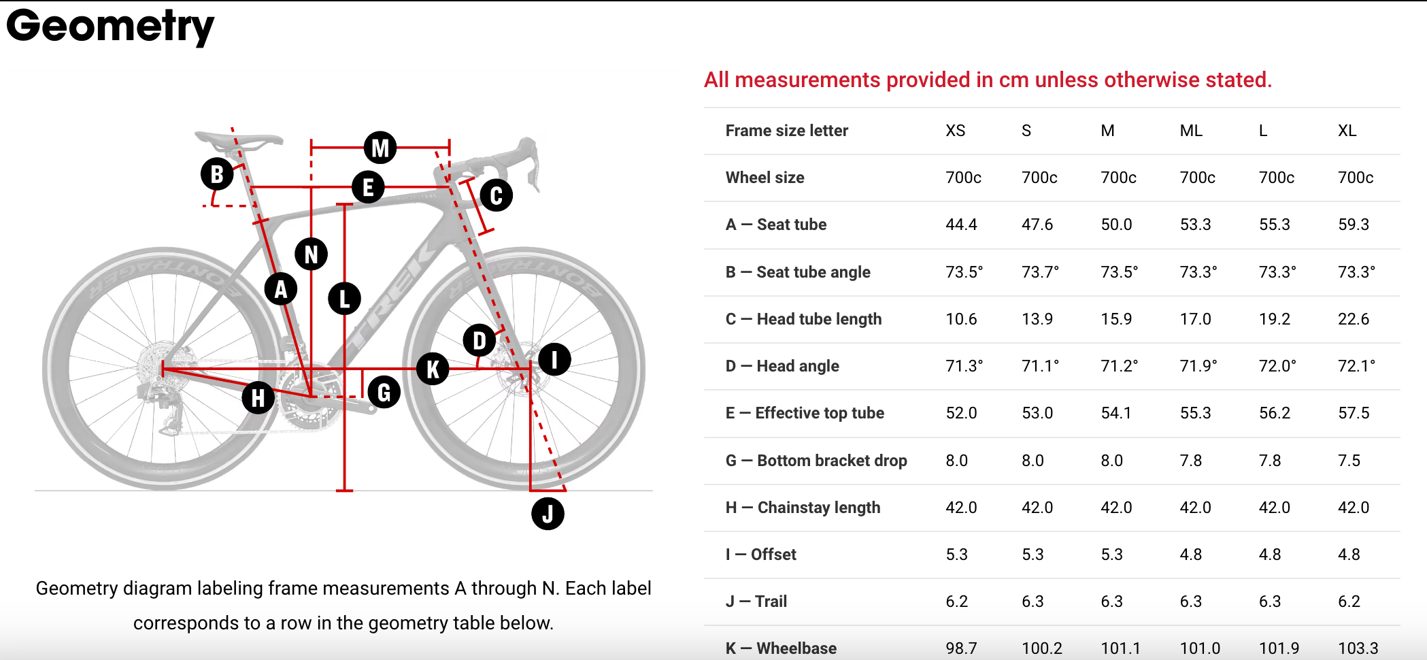
Task: Select the XL frame size column header
Action: click(1347, 131)
